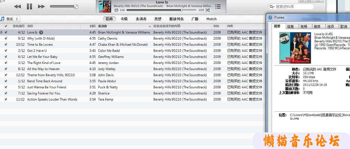Switch to the 表演者 view
The image size is (350, 149).
[x=141, y=19]
